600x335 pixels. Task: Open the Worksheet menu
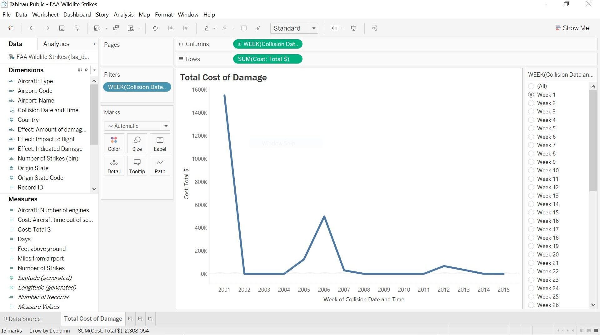point(45,14)
